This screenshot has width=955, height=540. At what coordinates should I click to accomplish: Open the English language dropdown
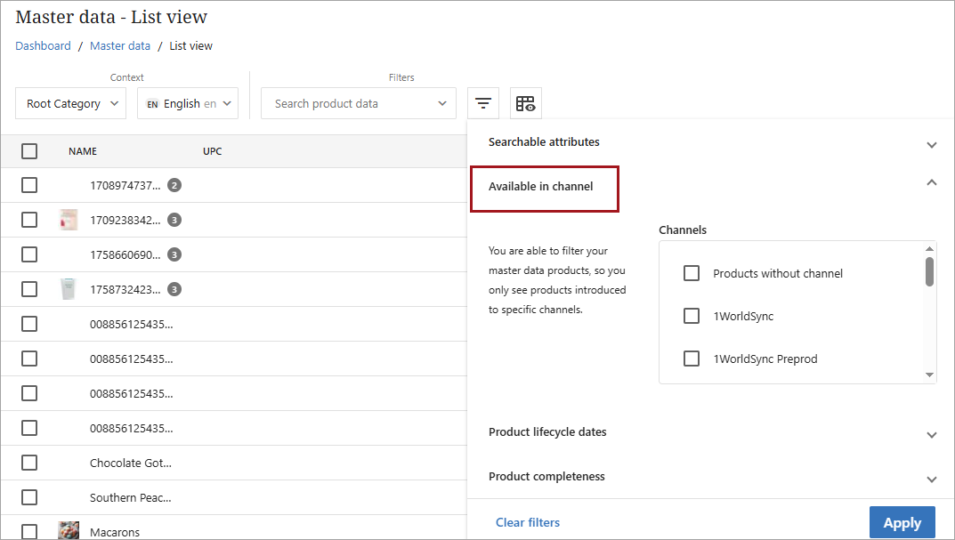[188, 103]
